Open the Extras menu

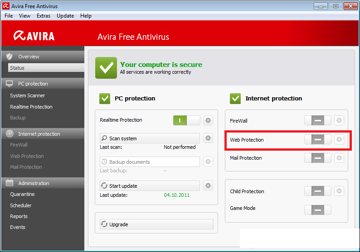(44, 16)
